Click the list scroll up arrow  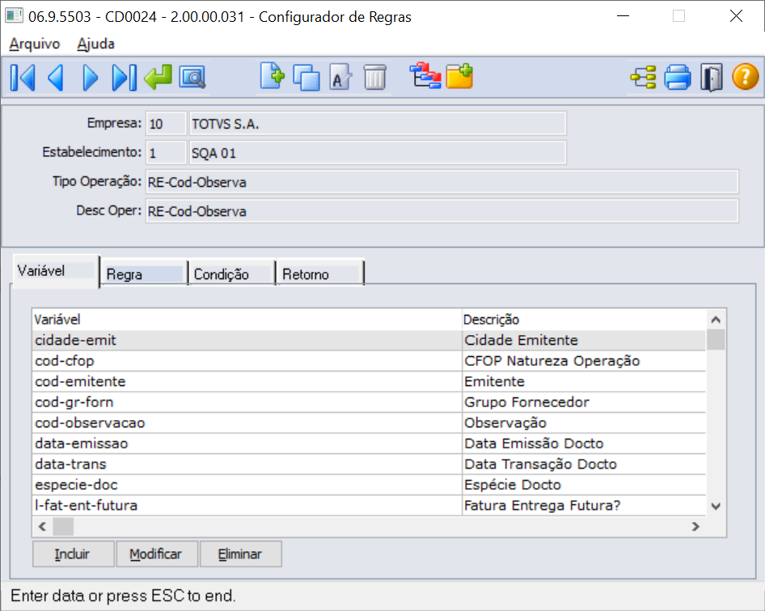pos(716,320)
